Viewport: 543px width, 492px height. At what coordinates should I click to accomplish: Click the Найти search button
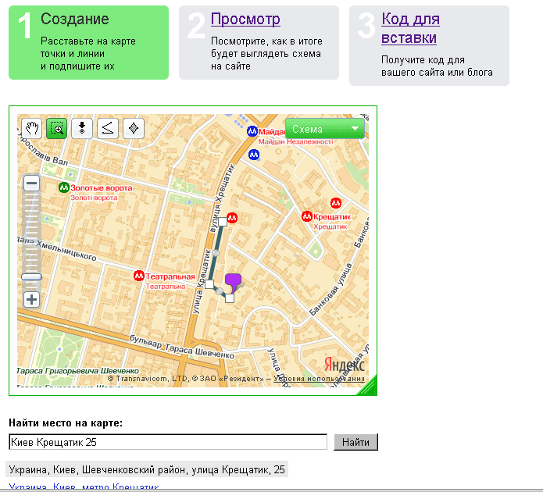pos(355,442)
